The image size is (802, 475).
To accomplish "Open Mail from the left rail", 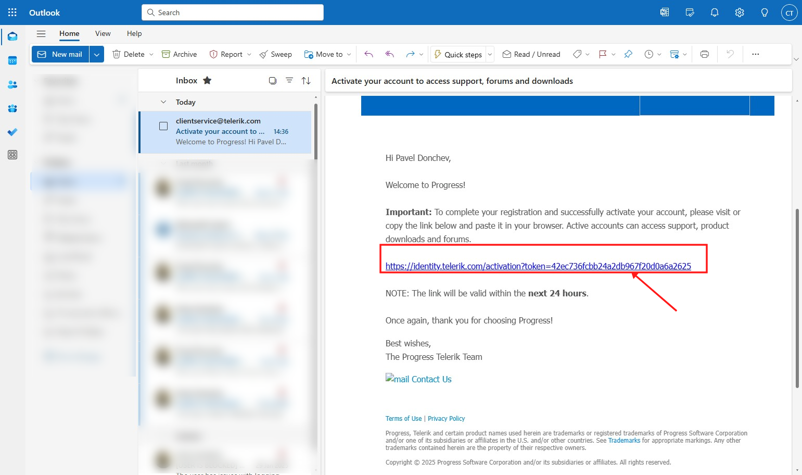I will (x=12, y=36).
